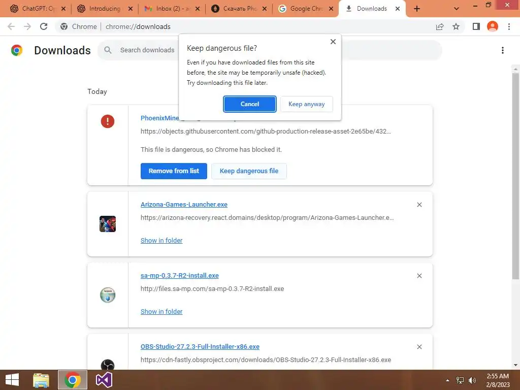Click the files.sa-mp.com source URL
The height and width of the screenshot is (390, 520).
212,289
